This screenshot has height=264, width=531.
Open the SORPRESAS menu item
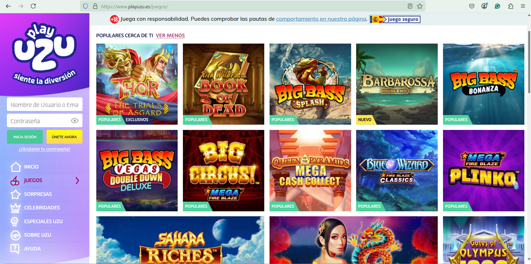(x=38, y=194)
